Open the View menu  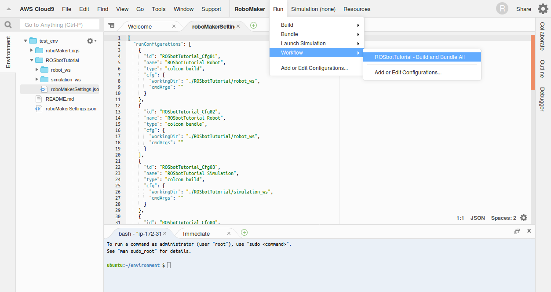click(x=123, y=9)
